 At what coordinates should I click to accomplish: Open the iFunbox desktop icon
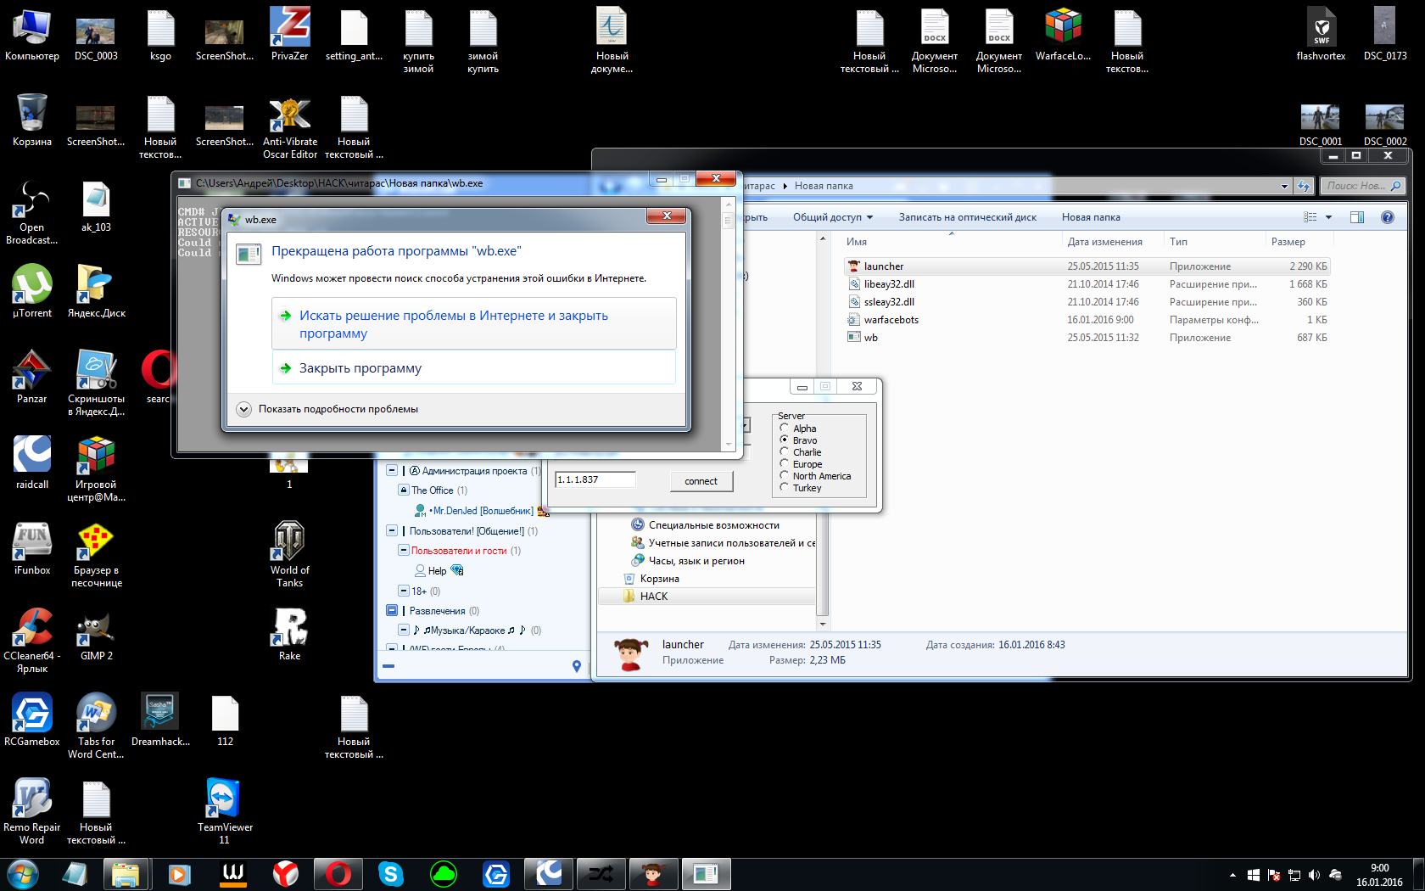[x=31, y=548]
